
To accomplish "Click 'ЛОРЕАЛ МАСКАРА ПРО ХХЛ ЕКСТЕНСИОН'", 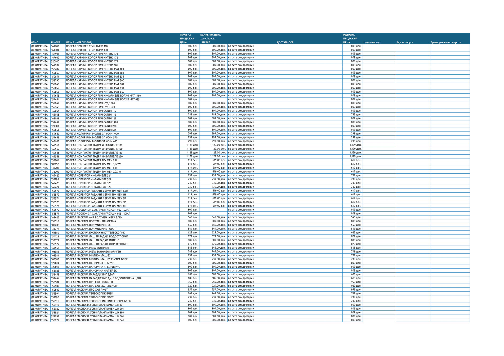I will coord(91,286).
